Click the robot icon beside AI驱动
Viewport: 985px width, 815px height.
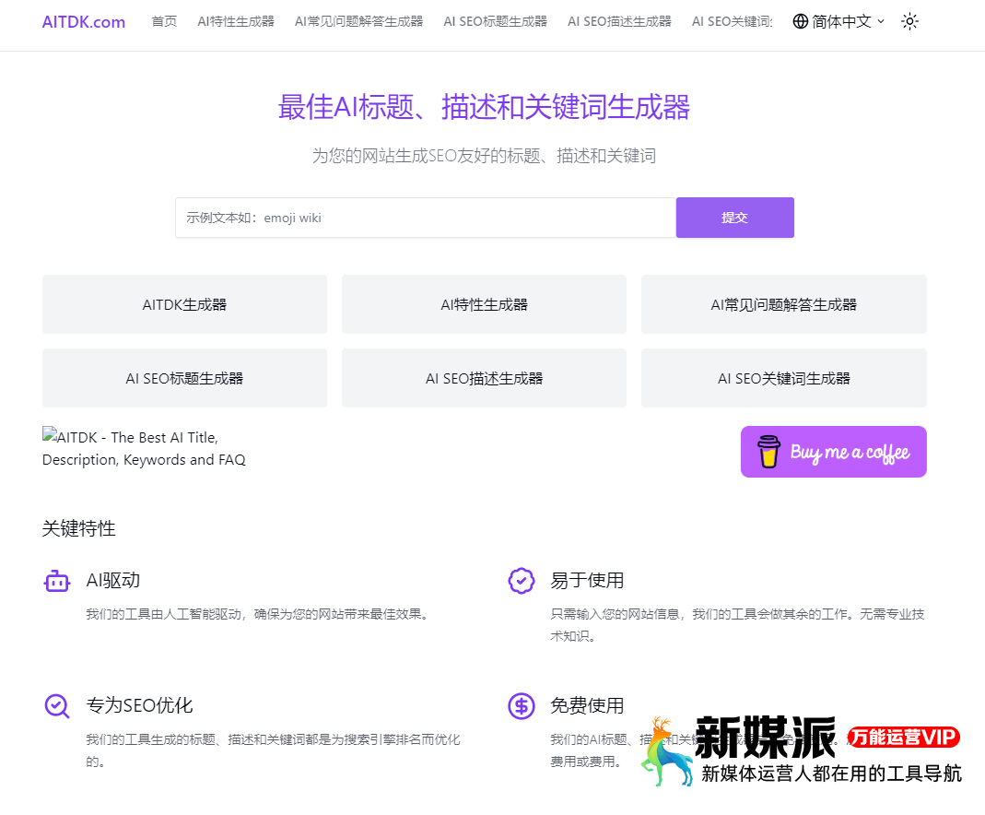point(57,581)
